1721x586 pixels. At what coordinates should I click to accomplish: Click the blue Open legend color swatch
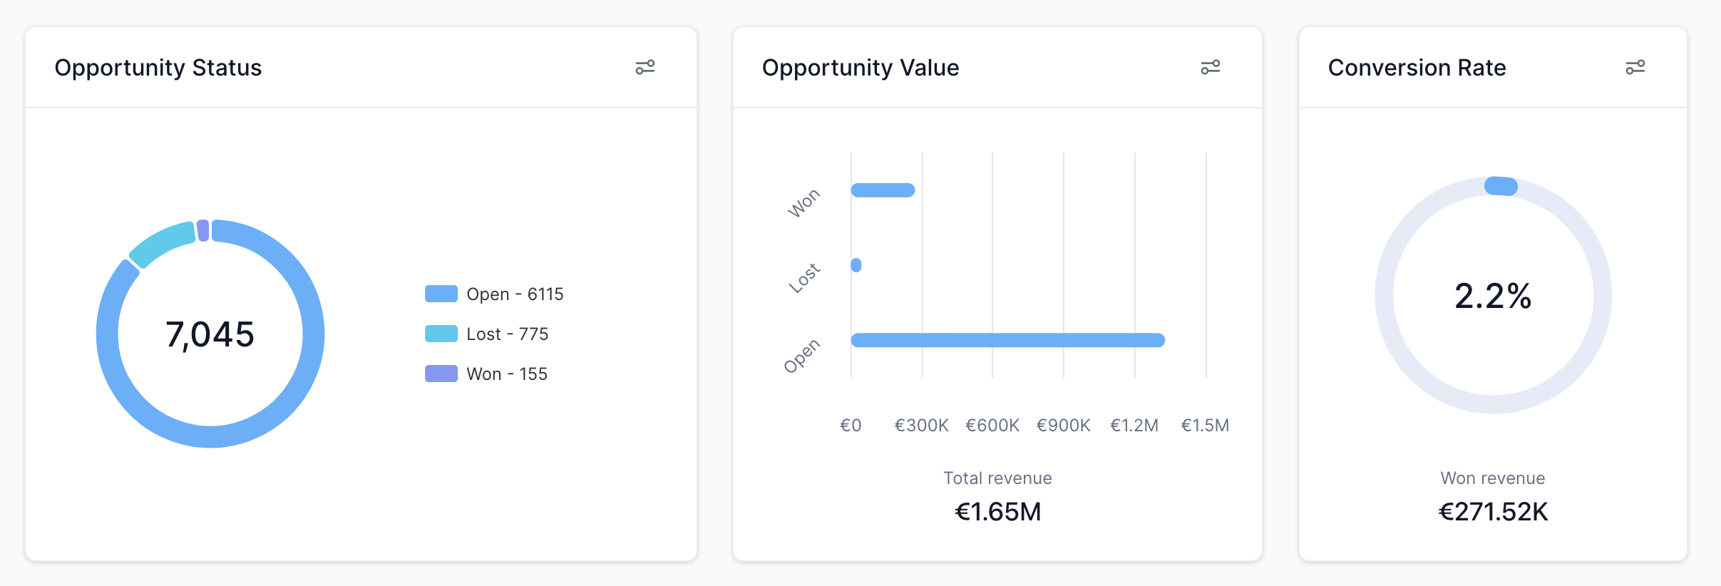coord(441,293)
